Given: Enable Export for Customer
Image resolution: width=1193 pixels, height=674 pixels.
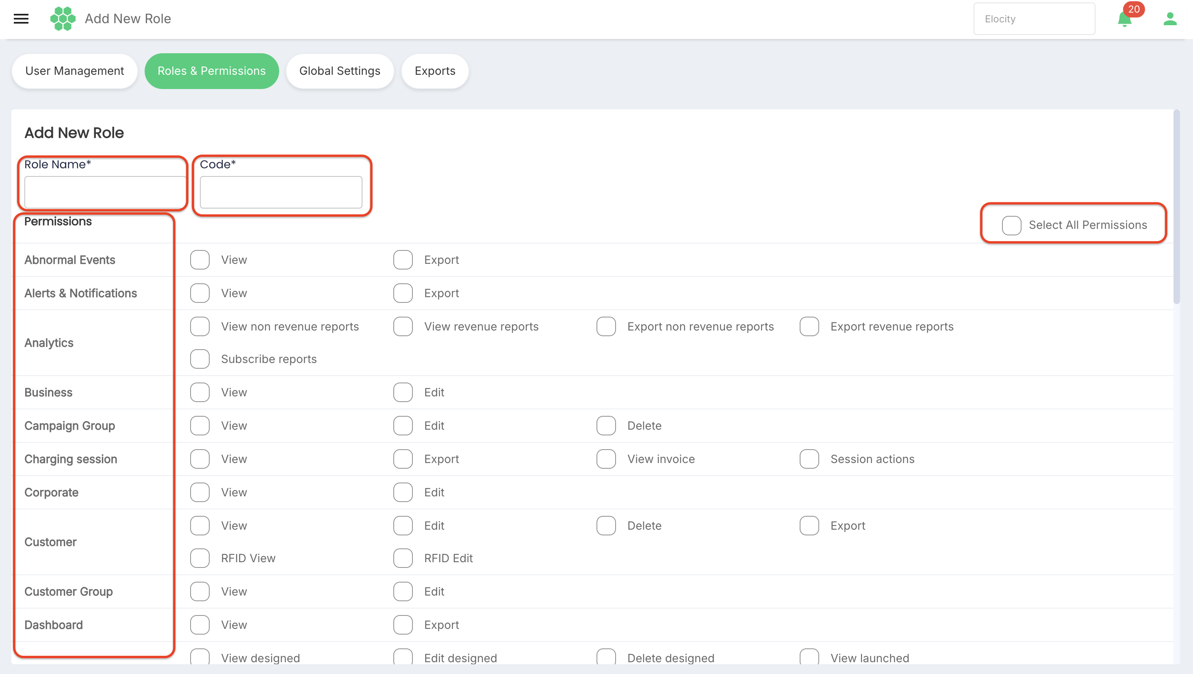Looking at the screenshot, I should click(809, 526).
